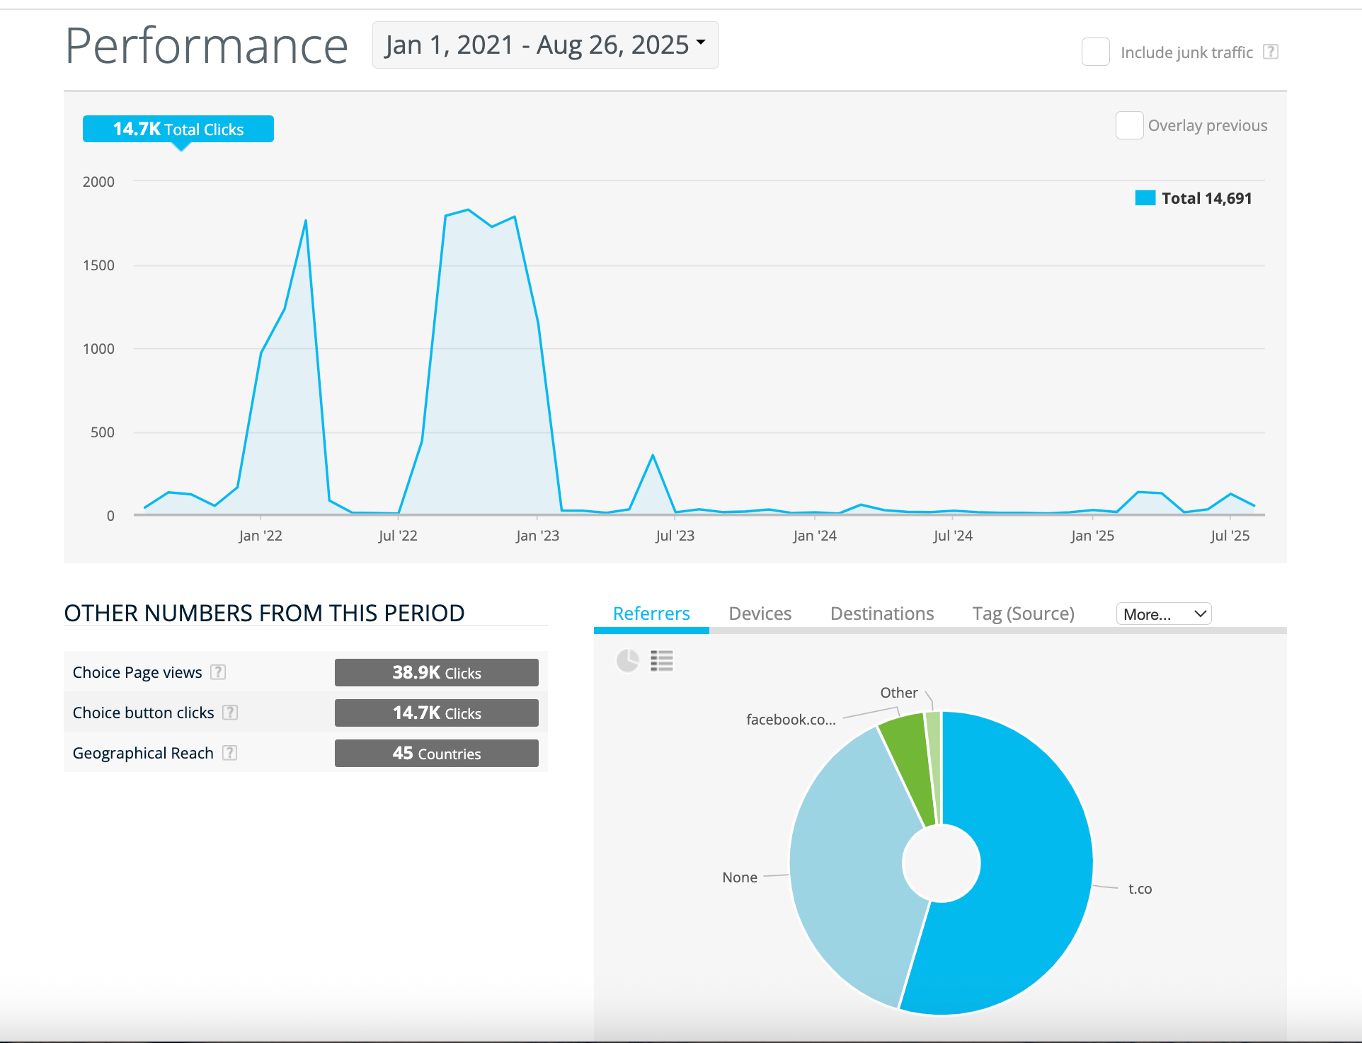Click help icon next to Geographical Reach
Screen dimensions: 1362x1043
point(229,753)
